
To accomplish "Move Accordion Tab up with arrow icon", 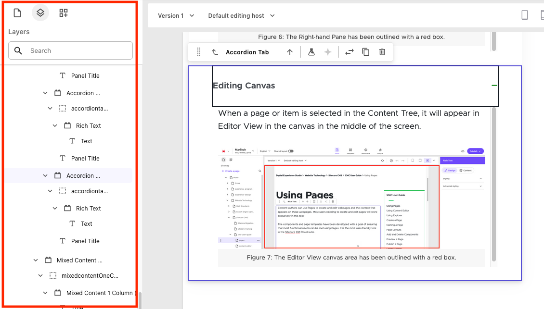I will pos(289,52).
